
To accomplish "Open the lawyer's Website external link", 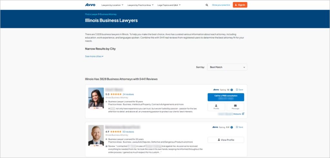I will tap(238, 114).
